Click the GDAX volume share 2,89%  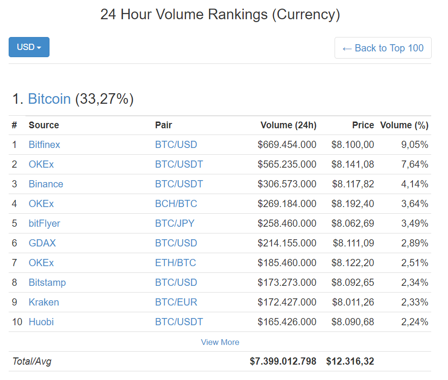click(x=414, y=243)
